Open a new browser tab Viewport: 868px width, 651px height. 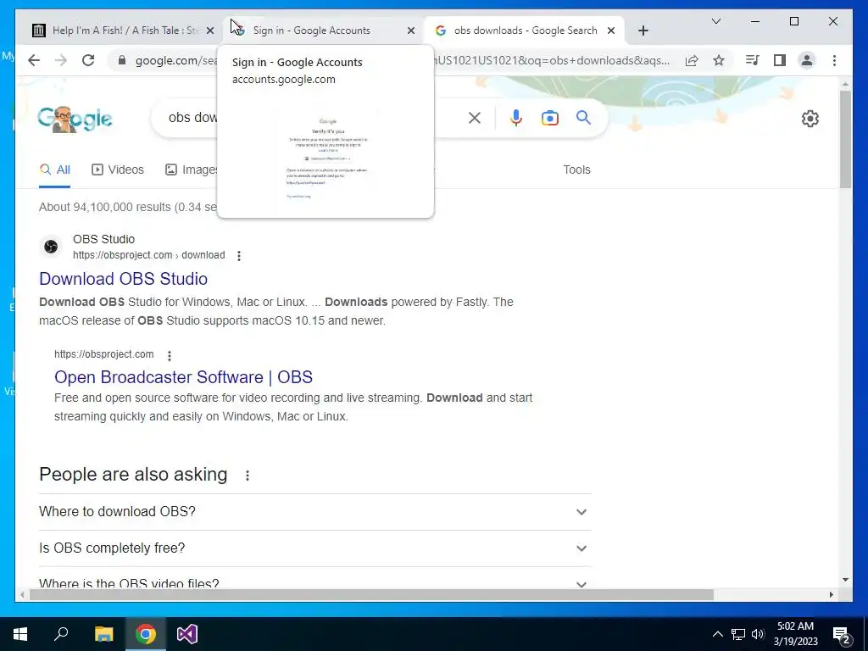click(643, 31)
